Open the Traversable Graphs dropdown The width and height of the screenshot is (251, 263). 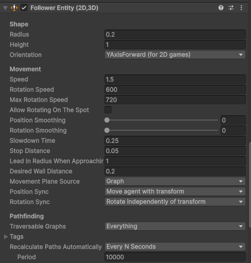[175, 226]
